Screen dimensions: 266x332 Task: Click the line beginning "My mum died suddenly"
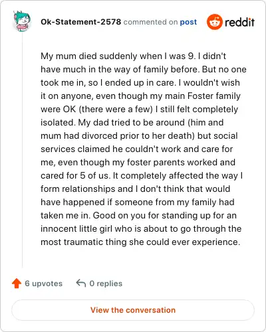[133, 56]
